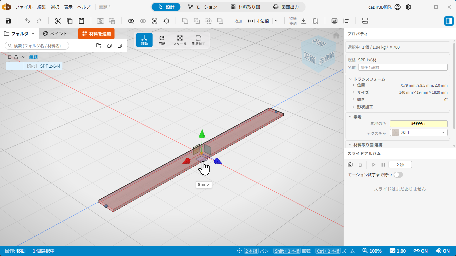Open the 形状加工 shape processing tool
This screenshot has width=456, height=256.
click(199, 40)
